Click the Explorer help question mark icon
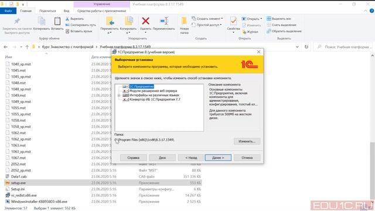This screenshot has width=375, height=211. [x=371, y=11]
